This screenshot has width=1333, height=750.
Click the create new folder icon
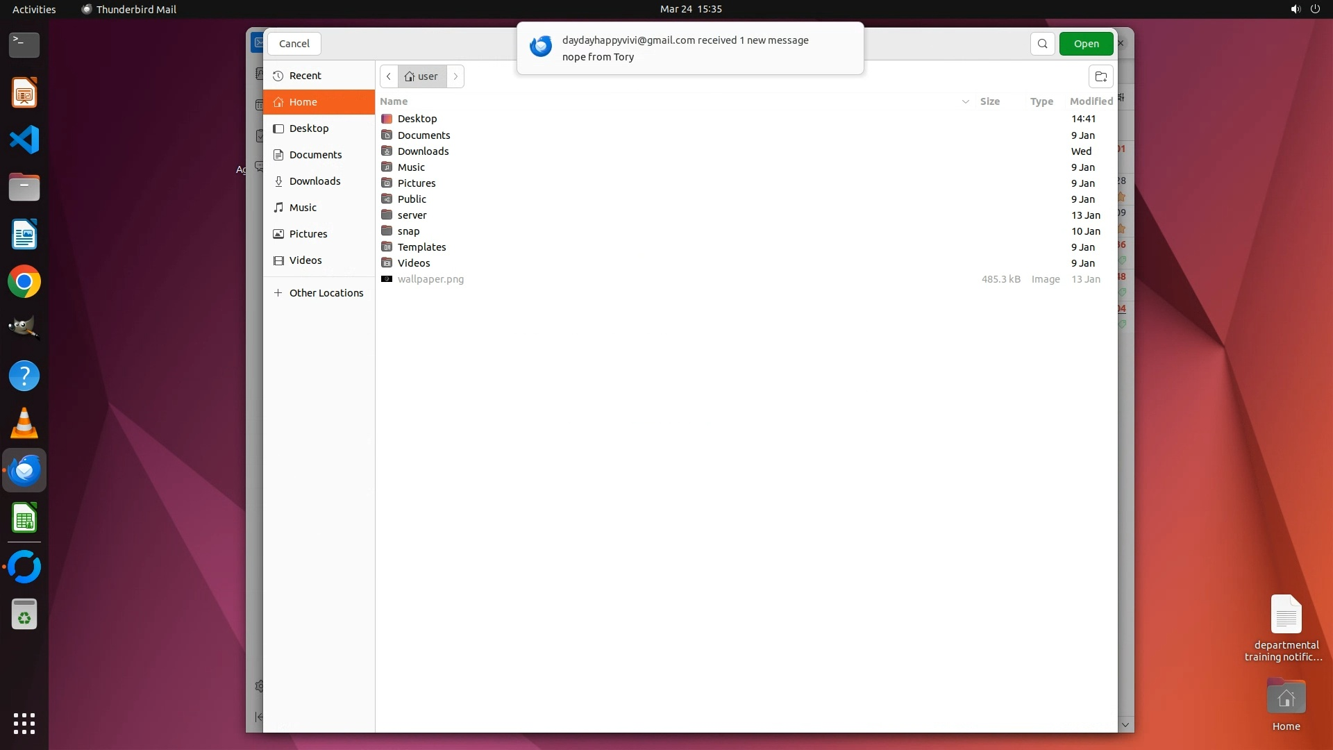[1100, 76]
